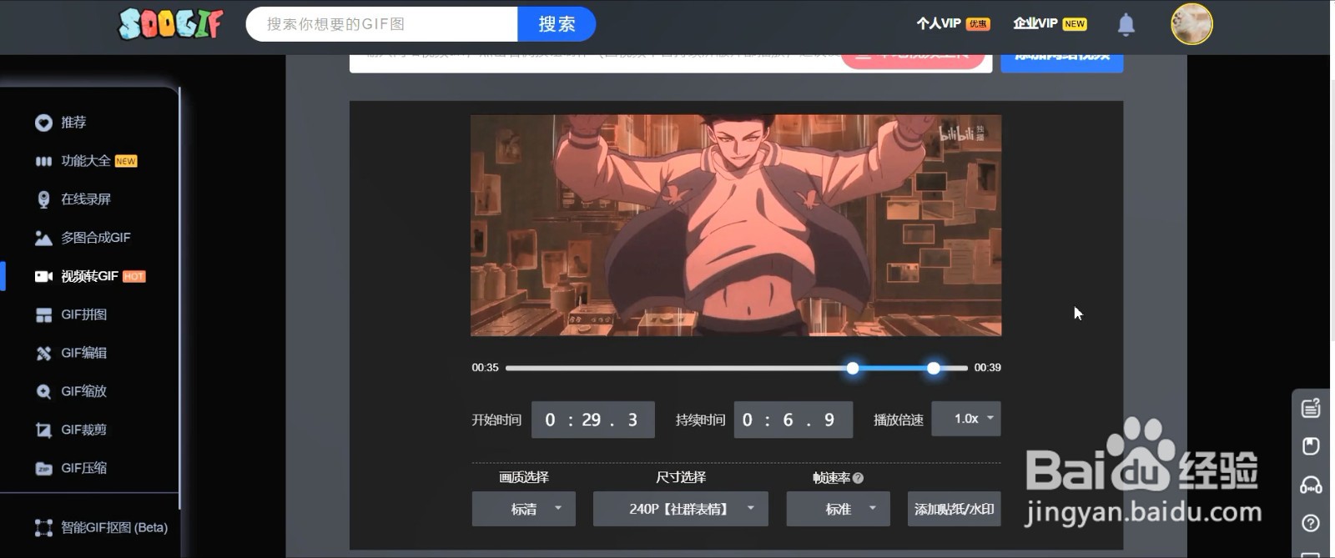Image resolution: width=1335 pixels, height=558 pixels.
Task: Click the HOT badge beside 视频转GIF
Action: point(134,276)
